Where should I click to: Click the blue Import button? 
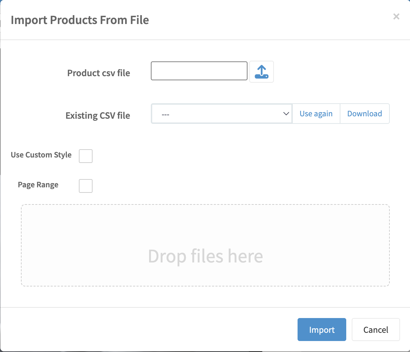322,330
